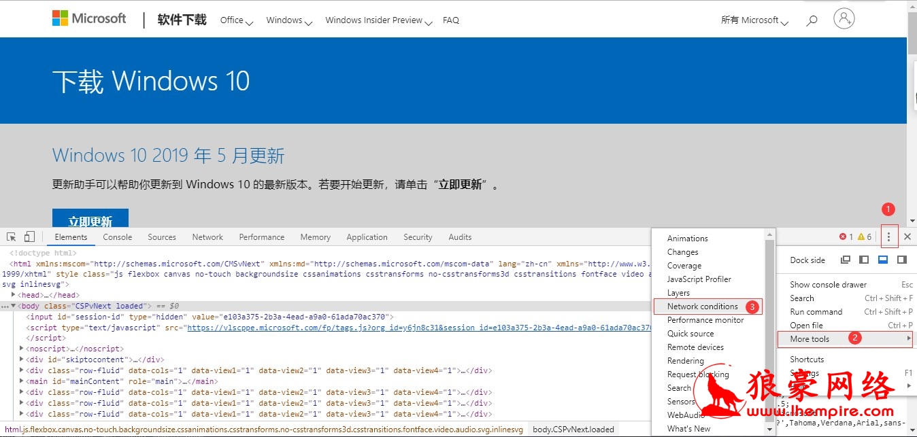This screenshot has width=917, height=437.
Task: Toggle the device toolbar icon
Action: (x=29, y=237)
